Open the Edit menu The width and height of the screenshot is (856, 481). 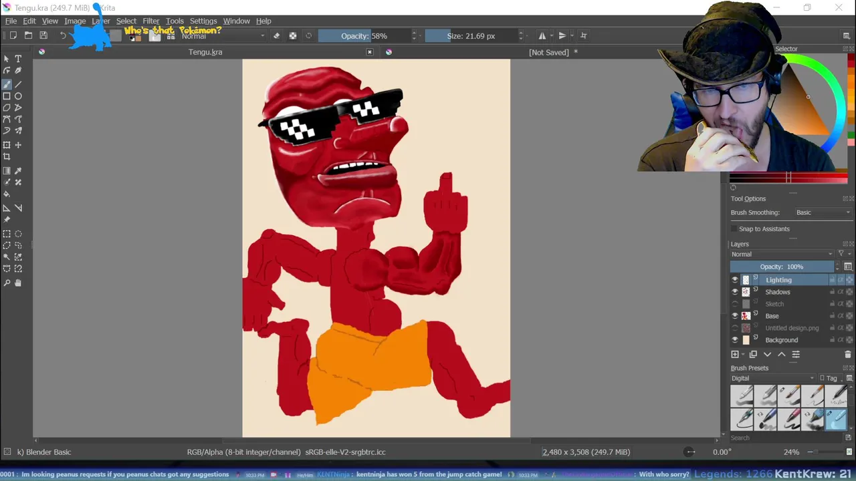[29, 21]
